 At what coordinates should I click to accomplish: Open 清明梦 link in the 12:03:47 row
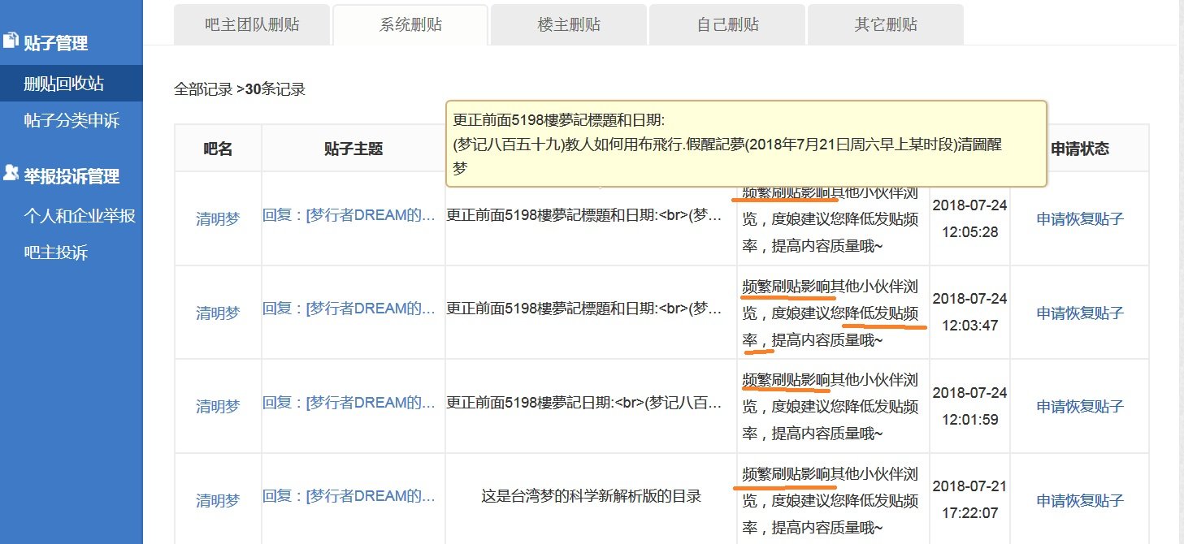[x=218, y=313]
